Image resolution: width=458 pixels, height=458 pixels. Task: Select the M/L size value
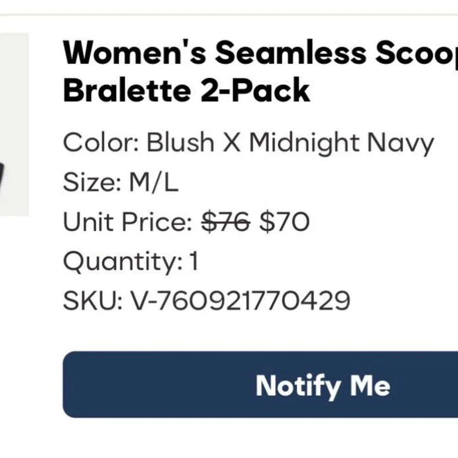(154, 183)
